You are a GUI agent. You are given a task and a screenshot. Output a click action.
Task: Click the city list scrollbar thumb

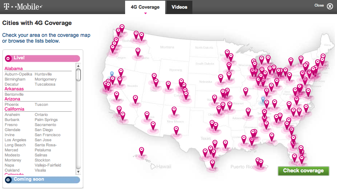pos(78,75)
